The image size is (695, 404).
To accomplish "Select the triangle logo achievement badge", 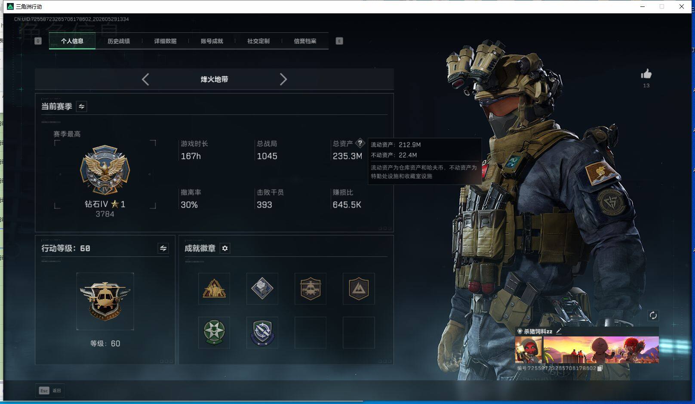I will tap(359, 289).
